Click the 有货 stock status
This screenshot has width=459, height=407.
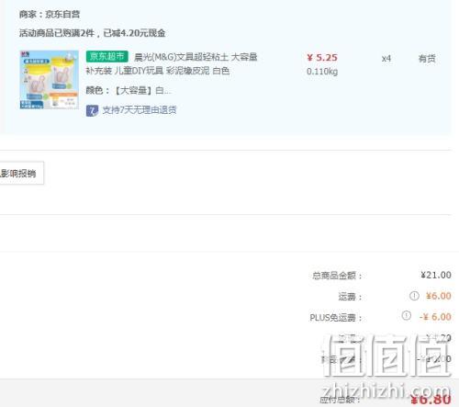[x=427, y=59]
